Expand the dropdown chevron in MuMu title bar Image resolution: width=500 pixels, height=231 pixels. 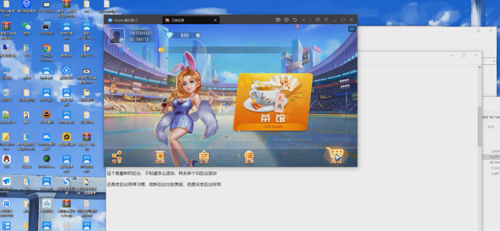(303, 20)
